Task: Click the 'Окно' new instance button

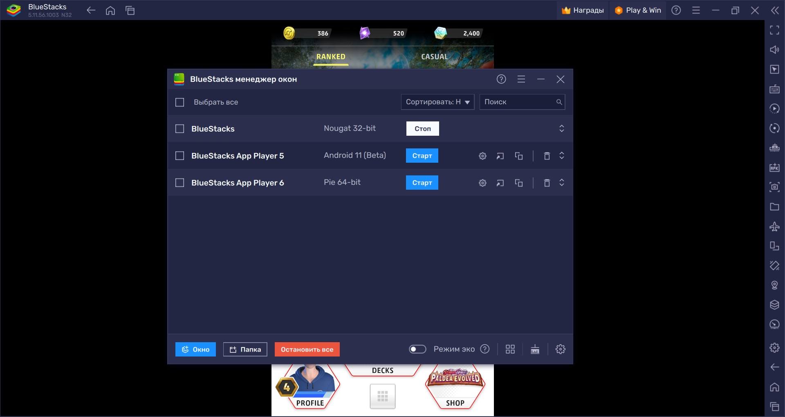Action: pyautogui.click(x=195, y=350)
